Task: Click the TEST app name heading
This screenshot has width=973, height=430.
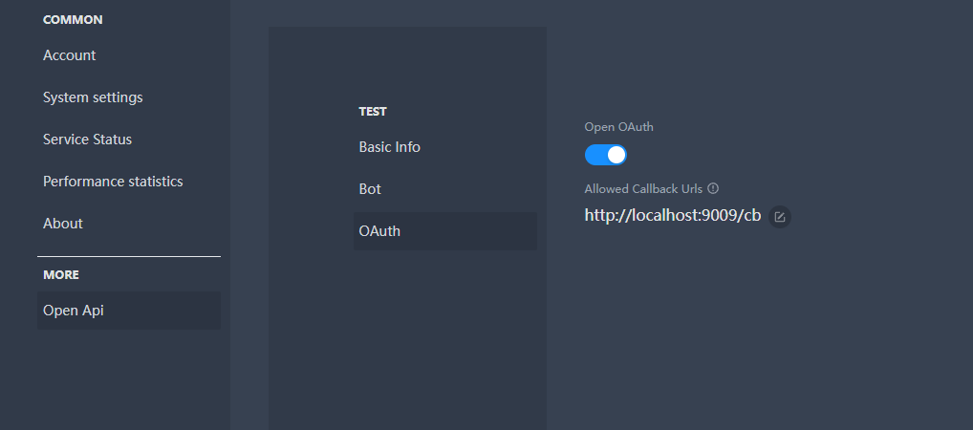Action: point(373,112)
